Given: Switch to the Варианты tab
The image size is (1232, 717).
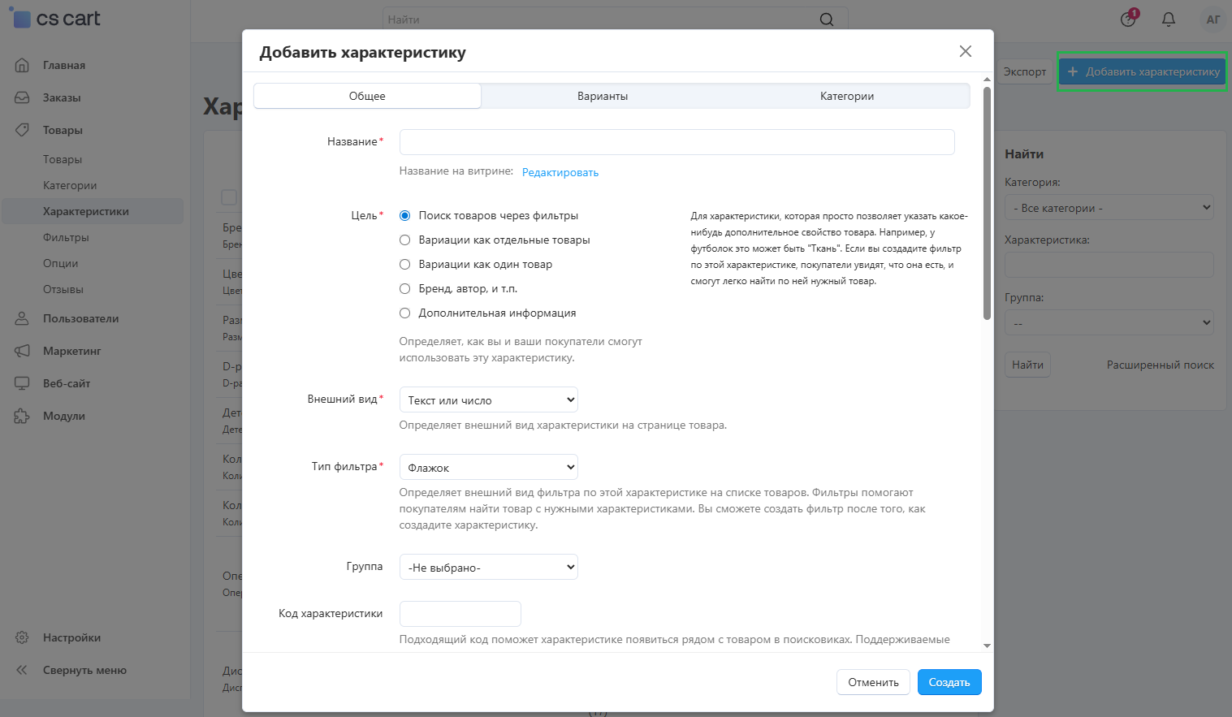Looking at the screenshot, I should tap(603, 96).
